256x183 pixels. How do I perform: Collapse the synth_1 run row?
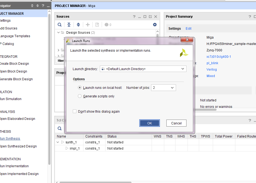pos(58,142)
